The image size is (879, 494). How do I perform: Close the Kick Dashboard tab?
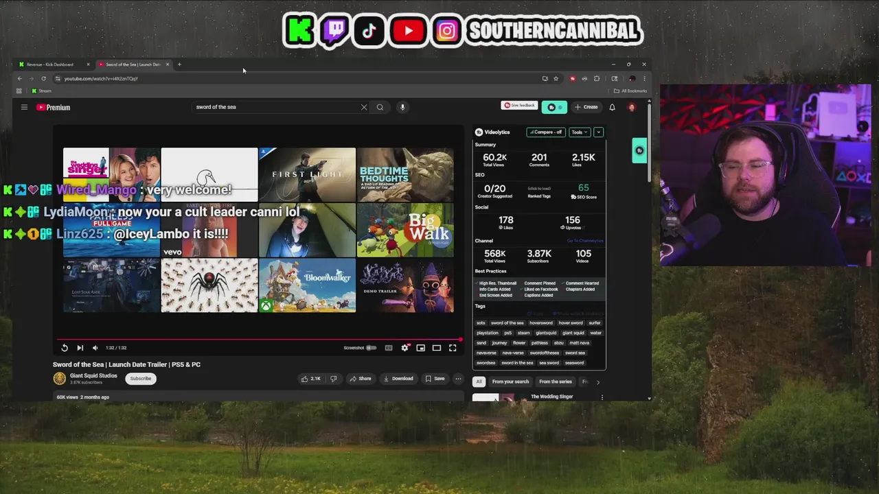coord(88,64)
